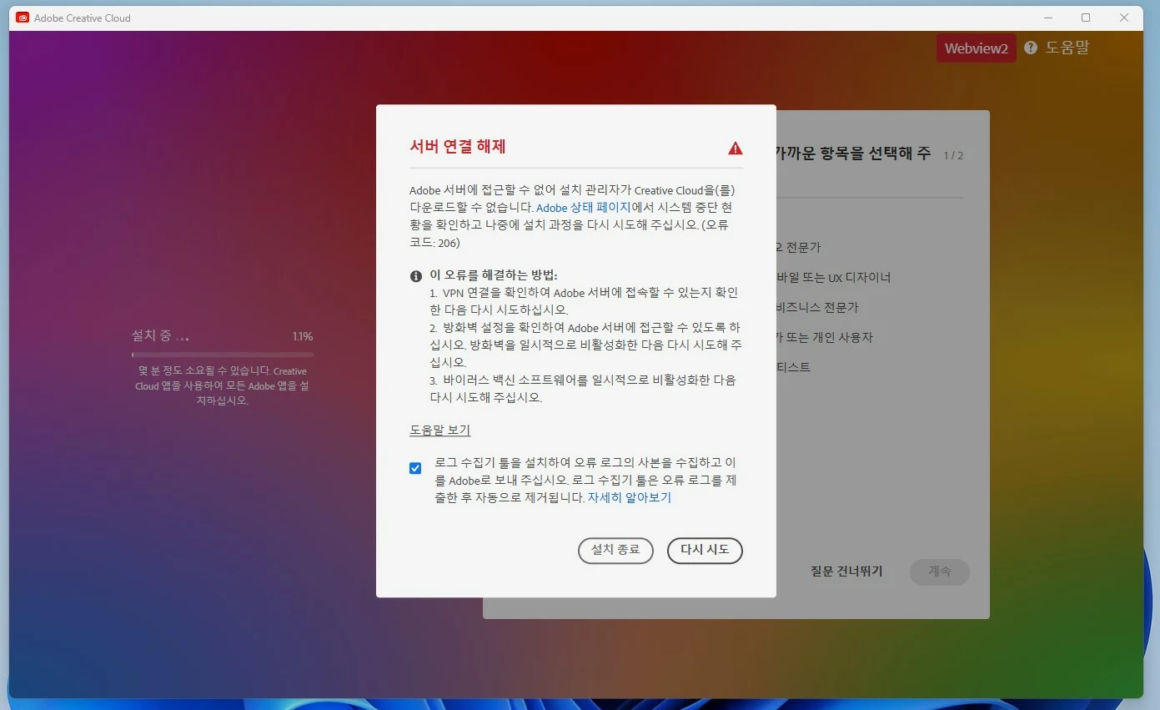
Task: Maximize the Adobe Creative Cloud window
Action: point(1086,18)
